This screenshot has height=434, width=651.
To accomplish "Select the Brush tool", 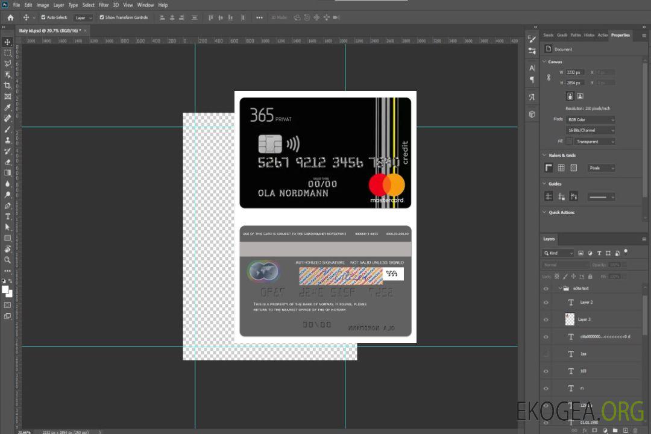I will [7, 129].
